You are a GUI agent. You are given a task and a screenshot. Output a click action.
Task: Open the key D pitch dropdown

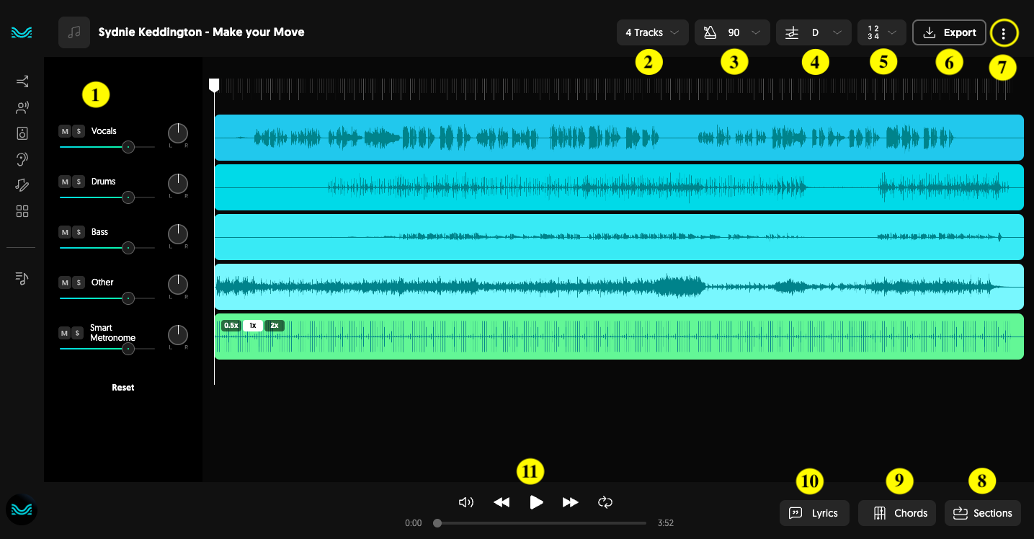[814, 32]
